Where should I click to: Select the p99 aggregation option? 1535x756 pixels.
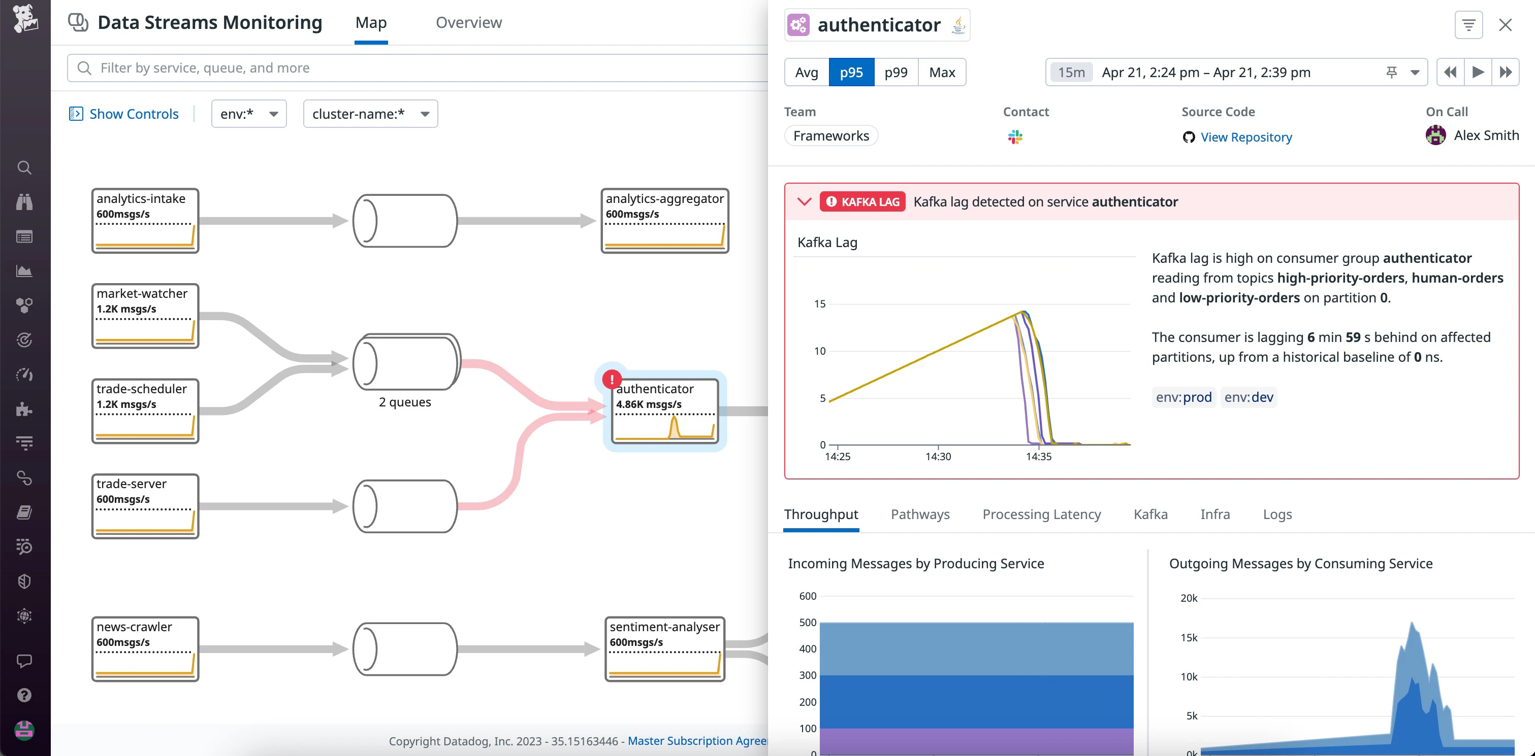(x=896, y=73)
